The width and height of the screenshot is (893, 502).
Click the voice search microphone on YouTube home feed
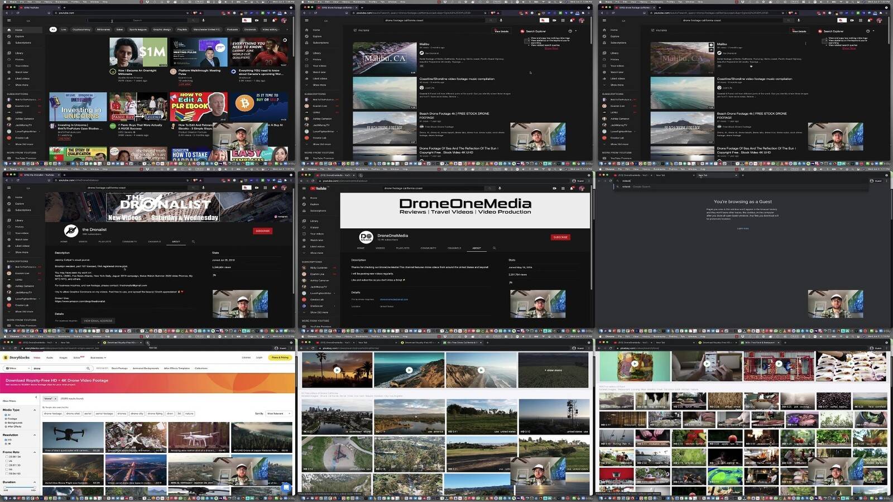[204, 21]
